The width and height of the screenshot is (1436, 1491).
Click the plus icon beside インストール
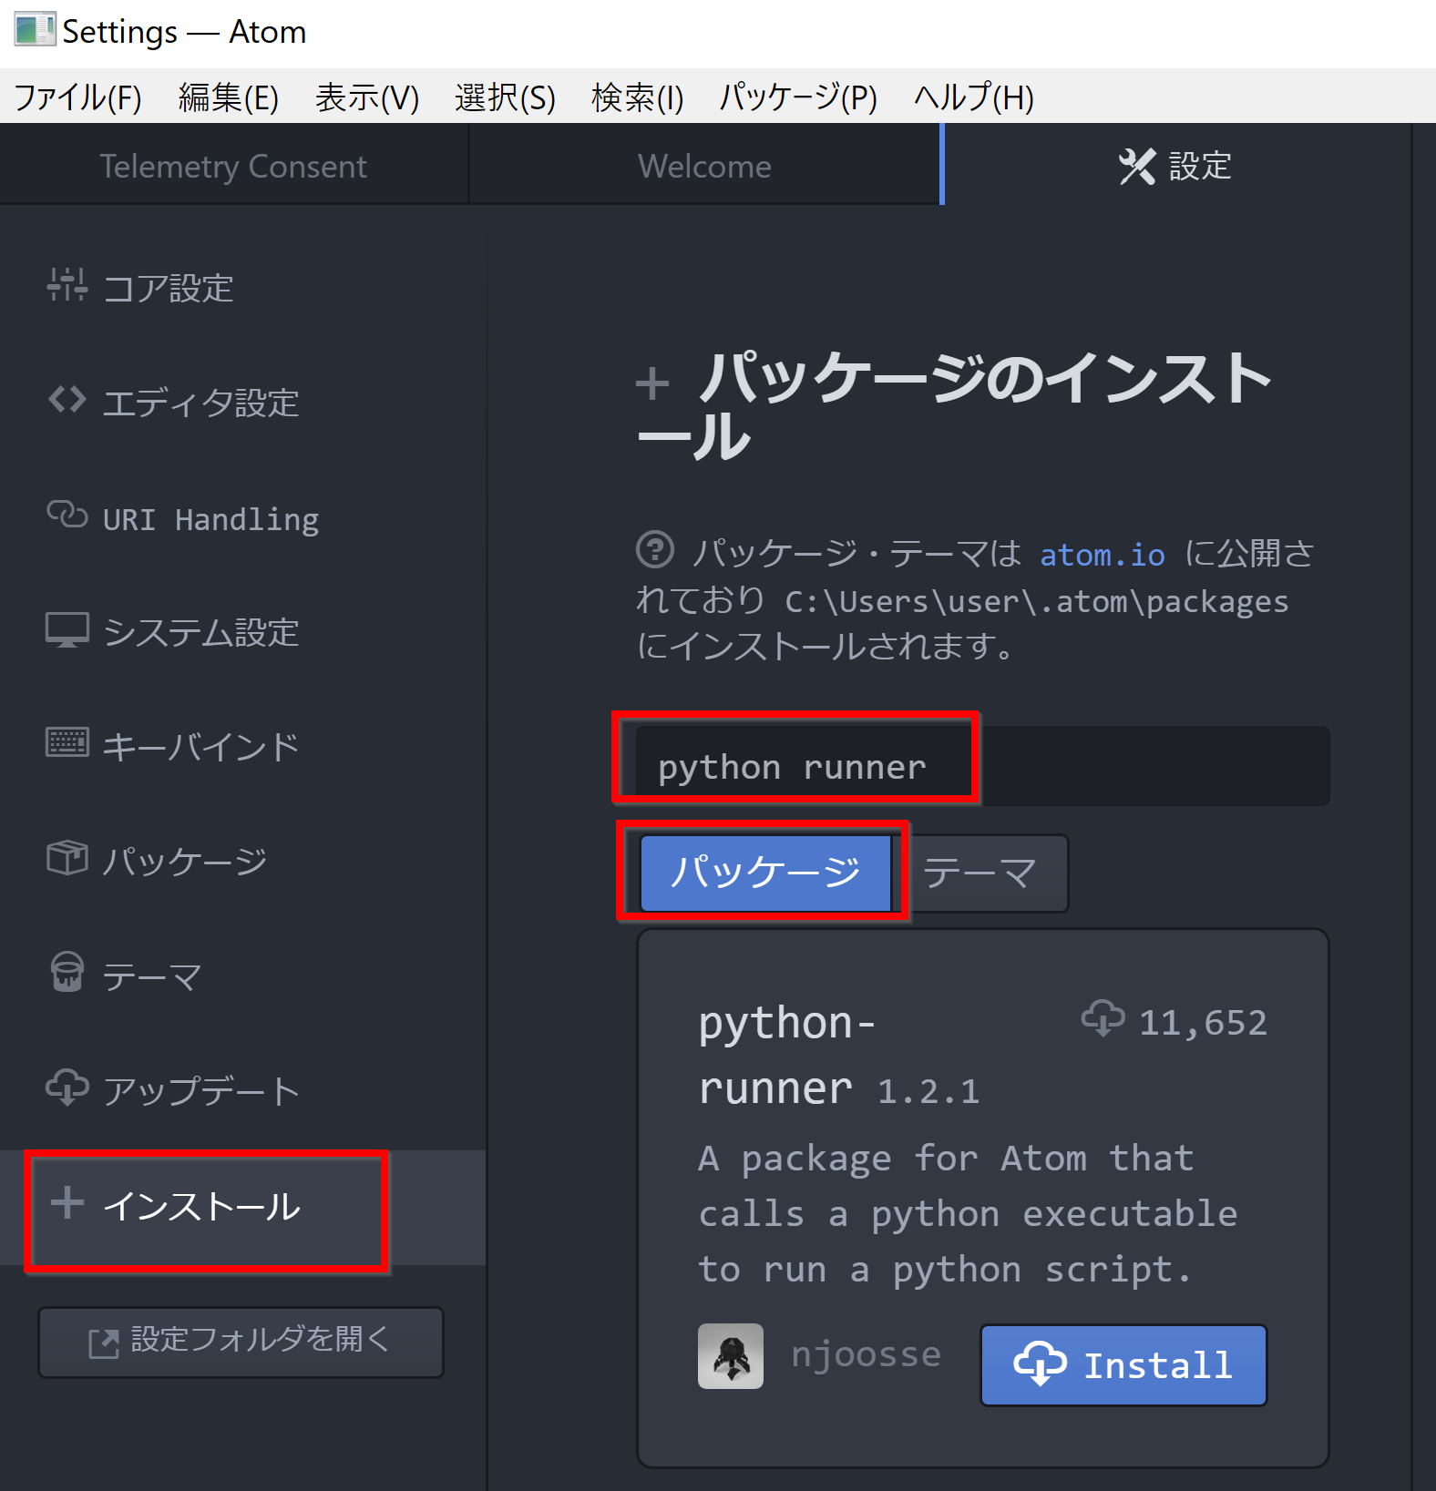pos(67,1202)
